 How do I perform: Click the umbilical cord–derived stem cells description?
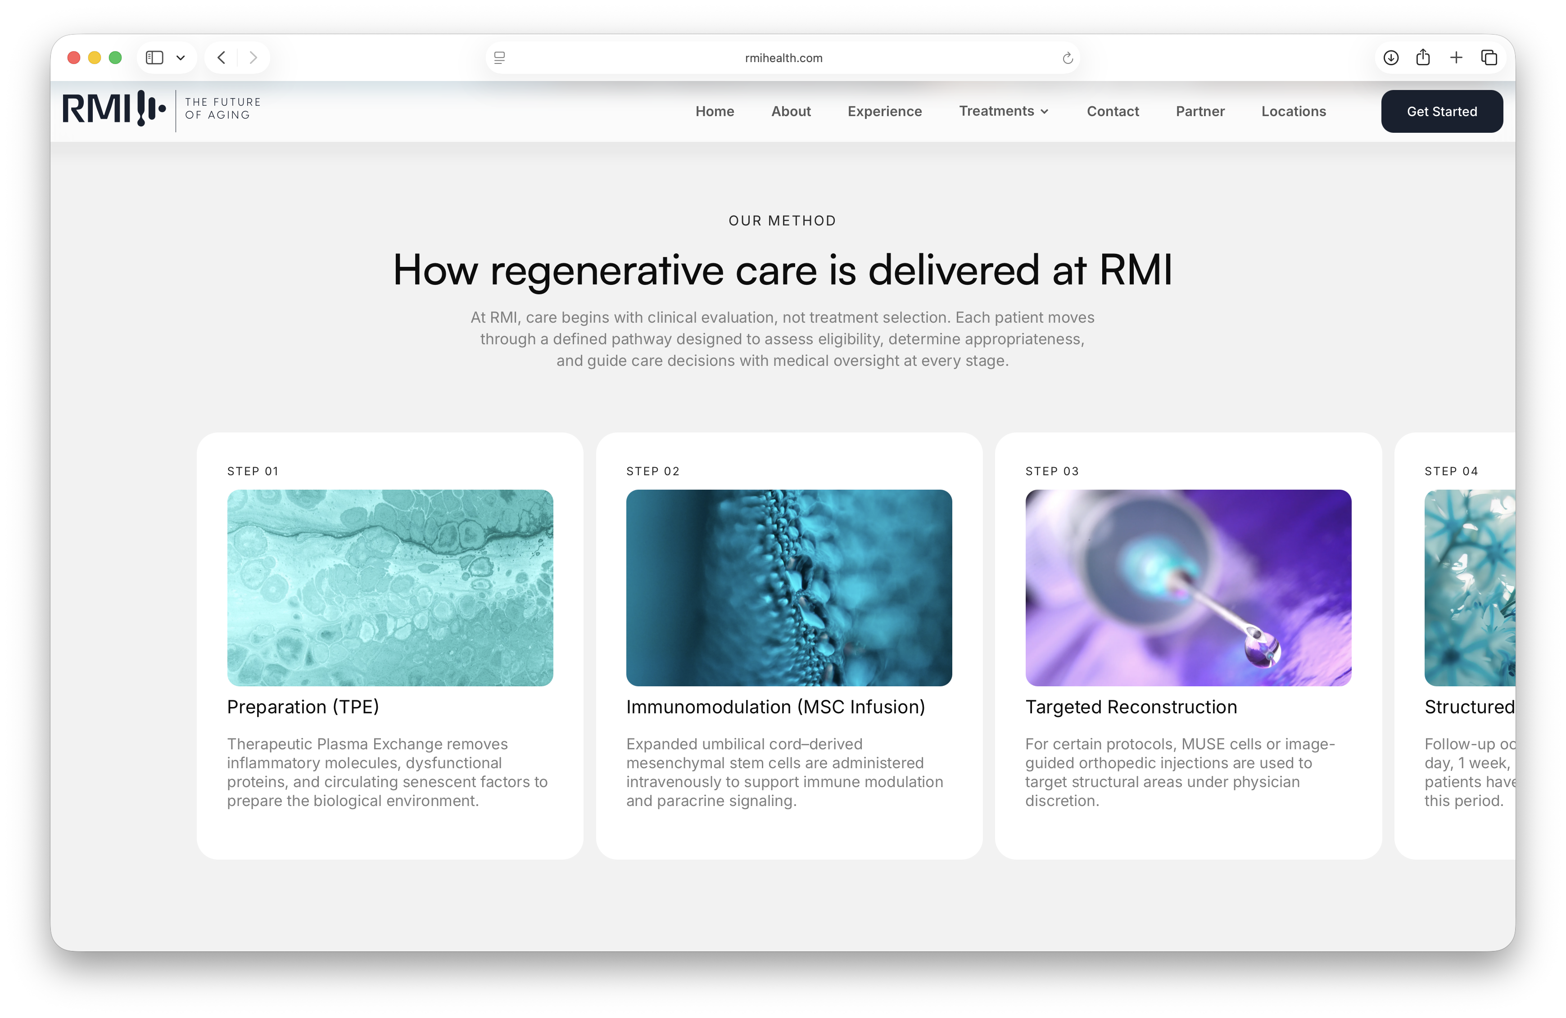click(784, 772)
